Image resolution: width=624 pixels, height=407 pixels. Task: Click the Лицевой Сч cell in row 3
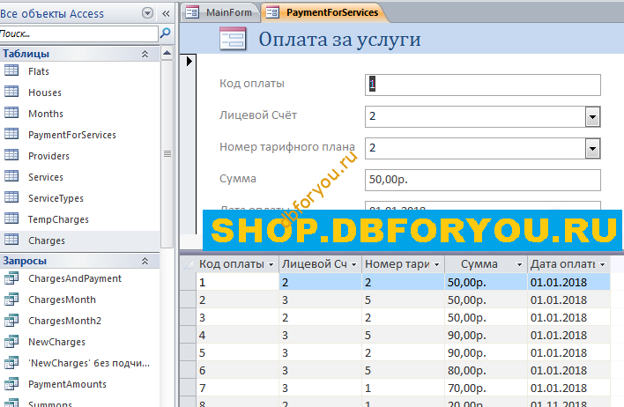[320, 317]
